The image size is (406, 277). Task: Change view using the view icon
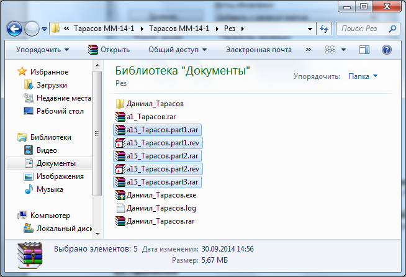pos(330,50)
